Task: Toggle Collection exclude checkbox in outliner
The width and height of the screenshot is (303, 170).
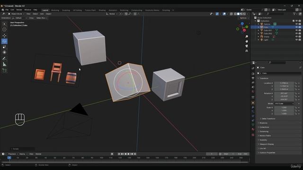Action: coord(294,21)
